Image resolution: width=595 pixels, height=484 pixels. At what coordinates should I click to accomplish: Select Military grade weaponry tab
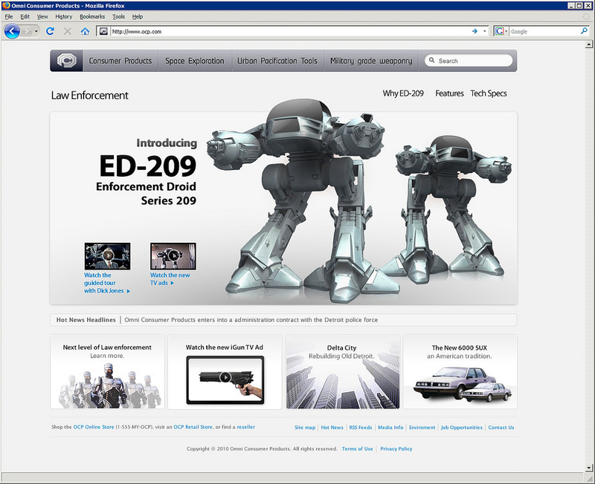tap(371, 61)
